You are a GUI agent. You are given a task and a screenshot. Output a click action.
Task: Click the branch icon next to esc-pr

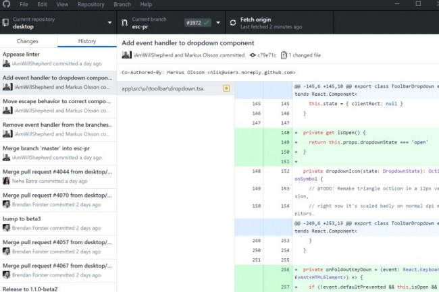coord(124,23)
